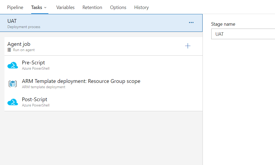Click the Run on agent subtitle

pyautogui.click(x=24, y=50)
